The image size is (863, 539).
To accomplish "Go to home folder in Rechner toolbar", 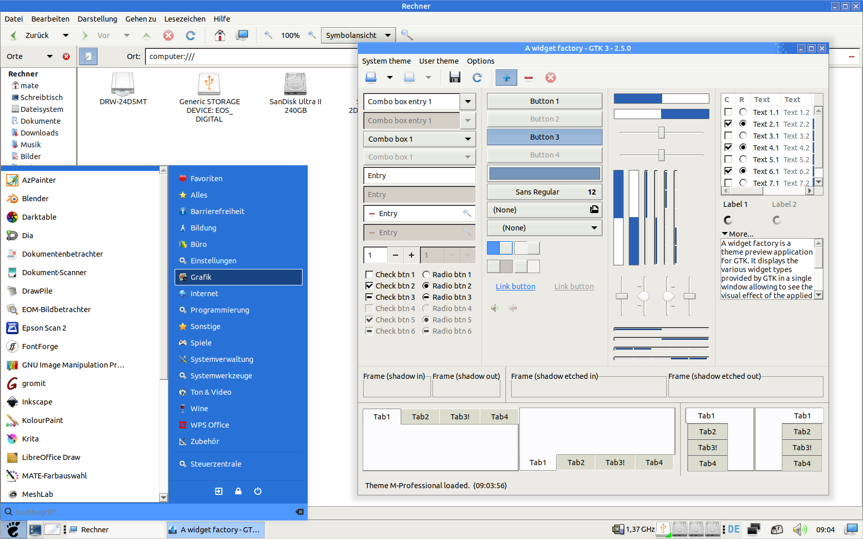I will click(220, 35).
